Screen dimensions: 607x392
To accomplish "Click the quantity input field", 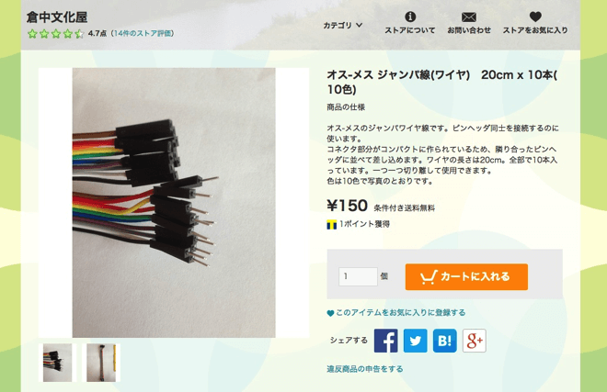I will [x=358, y=276].
